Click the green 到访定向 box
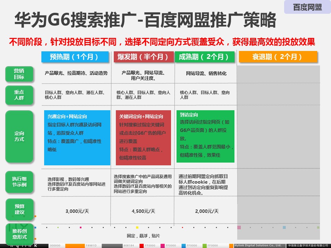 [205, 136]
